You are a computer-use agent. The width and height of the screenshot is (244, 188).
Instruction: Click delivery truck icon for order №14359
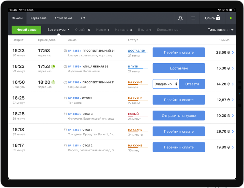pos(65,66)
